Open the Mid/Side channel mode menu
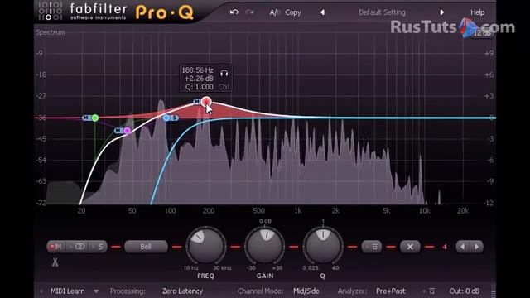The image size is (530, 298). (x=306, y=291)
